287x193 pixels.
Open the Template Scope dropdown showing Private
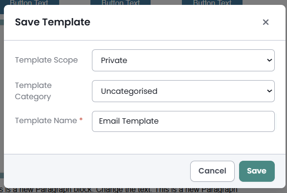pyautogui.click(x=183, y=60)
